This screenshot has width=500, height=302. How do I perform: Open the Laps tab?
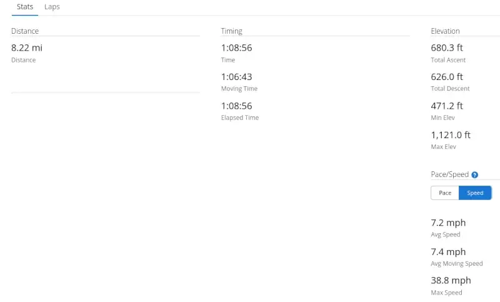click(52, 7)
